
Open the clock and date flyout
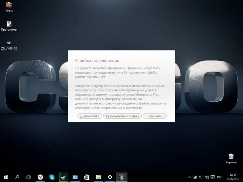(x=233, y=177)
